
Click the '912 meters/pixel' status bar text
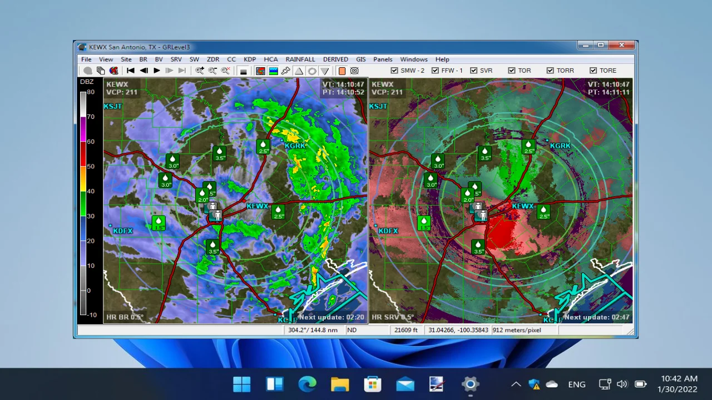coord(516,330)
